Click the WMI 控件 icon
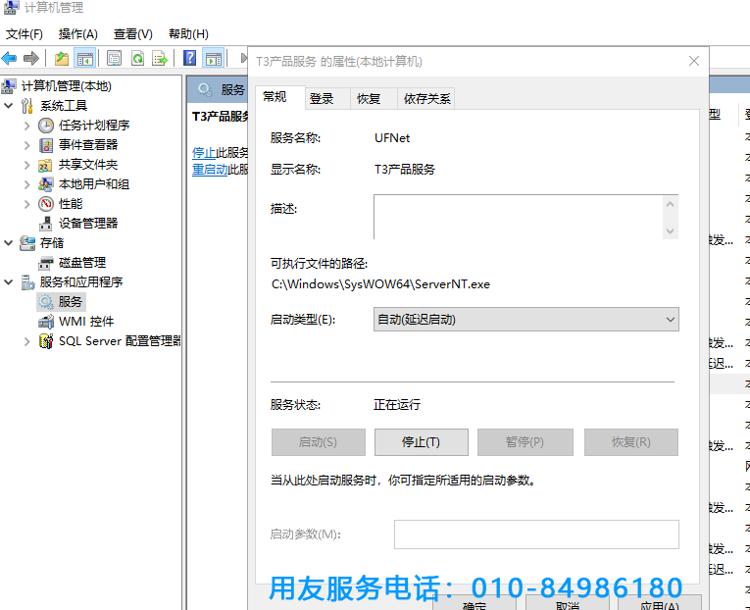 click(46, 322)
